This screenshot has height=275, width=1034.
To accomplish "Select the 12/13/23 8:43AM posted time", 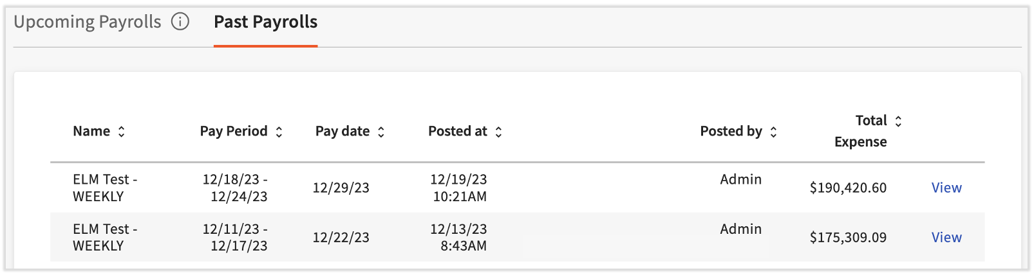I will pyautogui.click(x=458, y=237).
